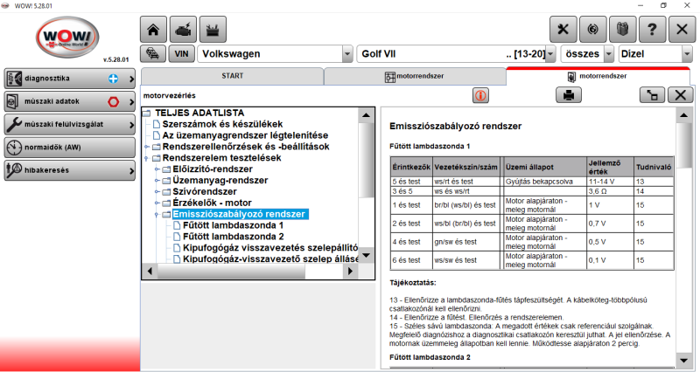The width and height of the screenshot is (700, 372).
Task: Select TELJES ADATLISTA root node
Action: pyautogui.click(x=199, y=113)
